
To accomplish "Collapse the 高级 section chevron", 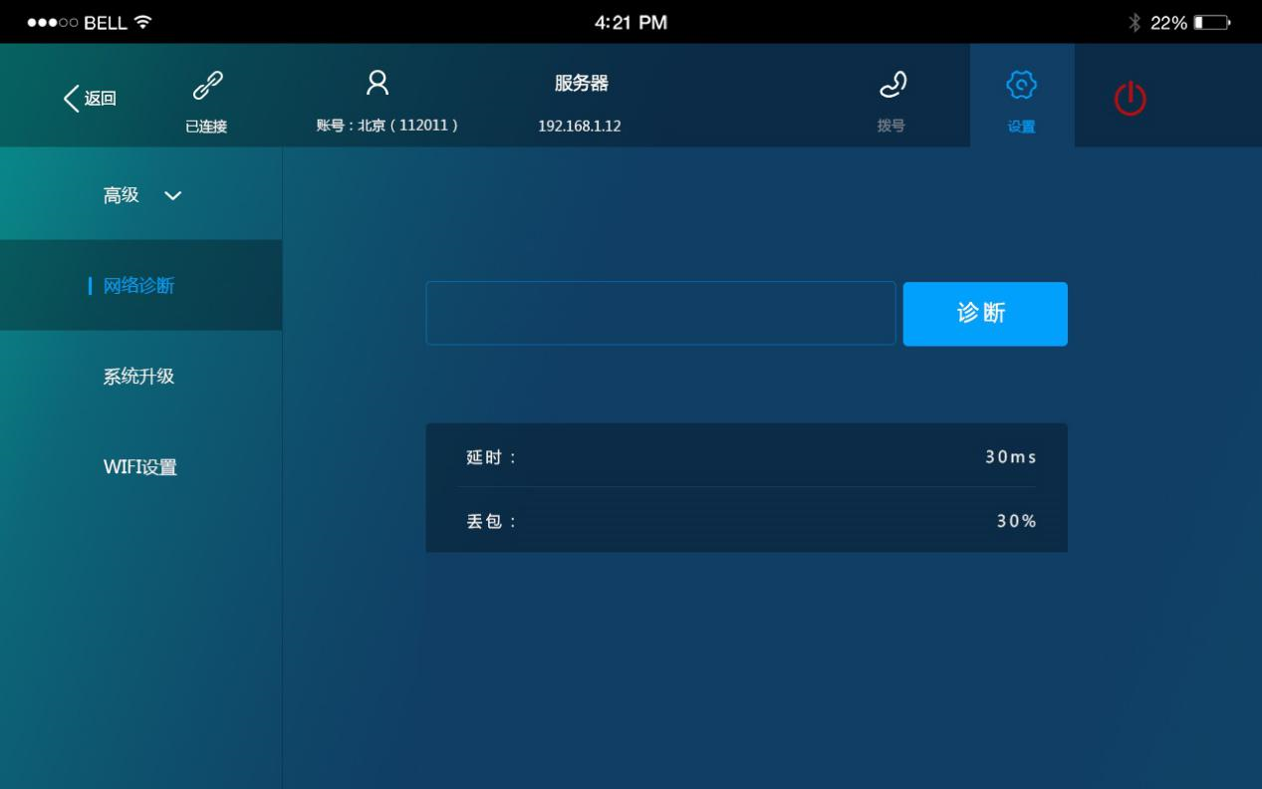I will click(174, 196).
